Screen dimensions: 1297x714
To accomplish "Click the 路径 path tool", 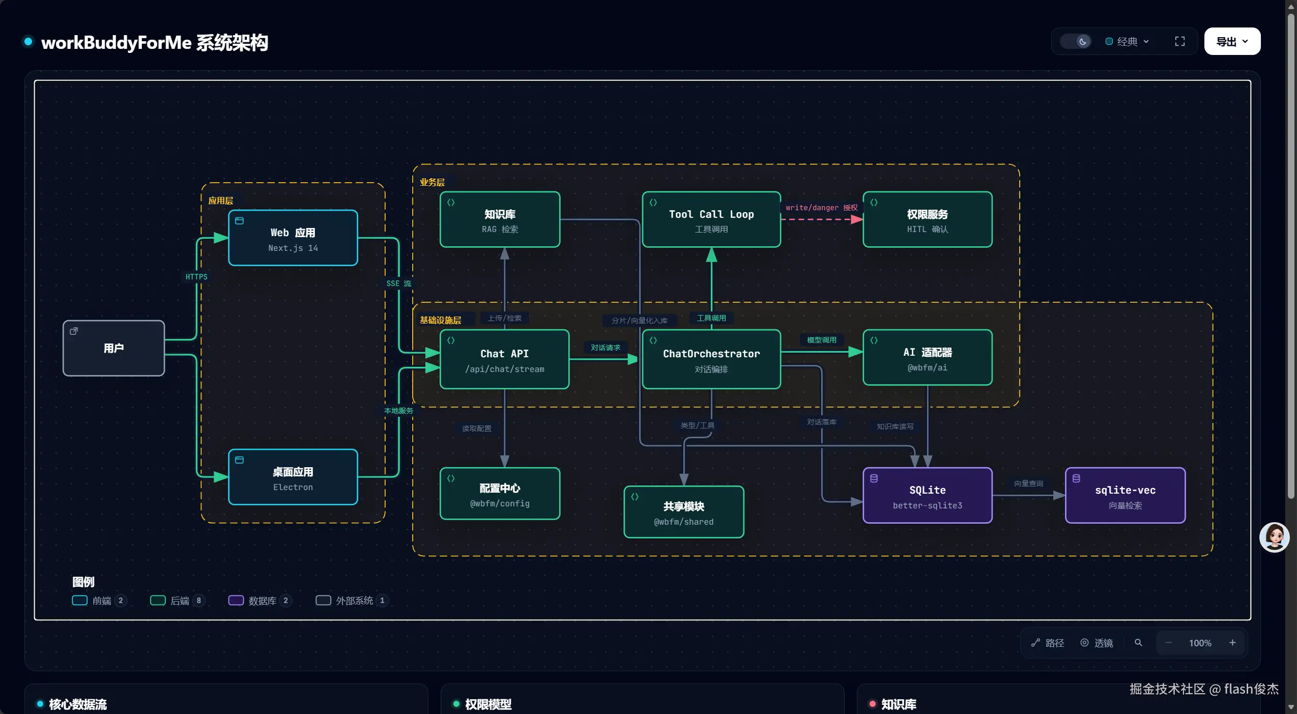I will coord(1048,643).
